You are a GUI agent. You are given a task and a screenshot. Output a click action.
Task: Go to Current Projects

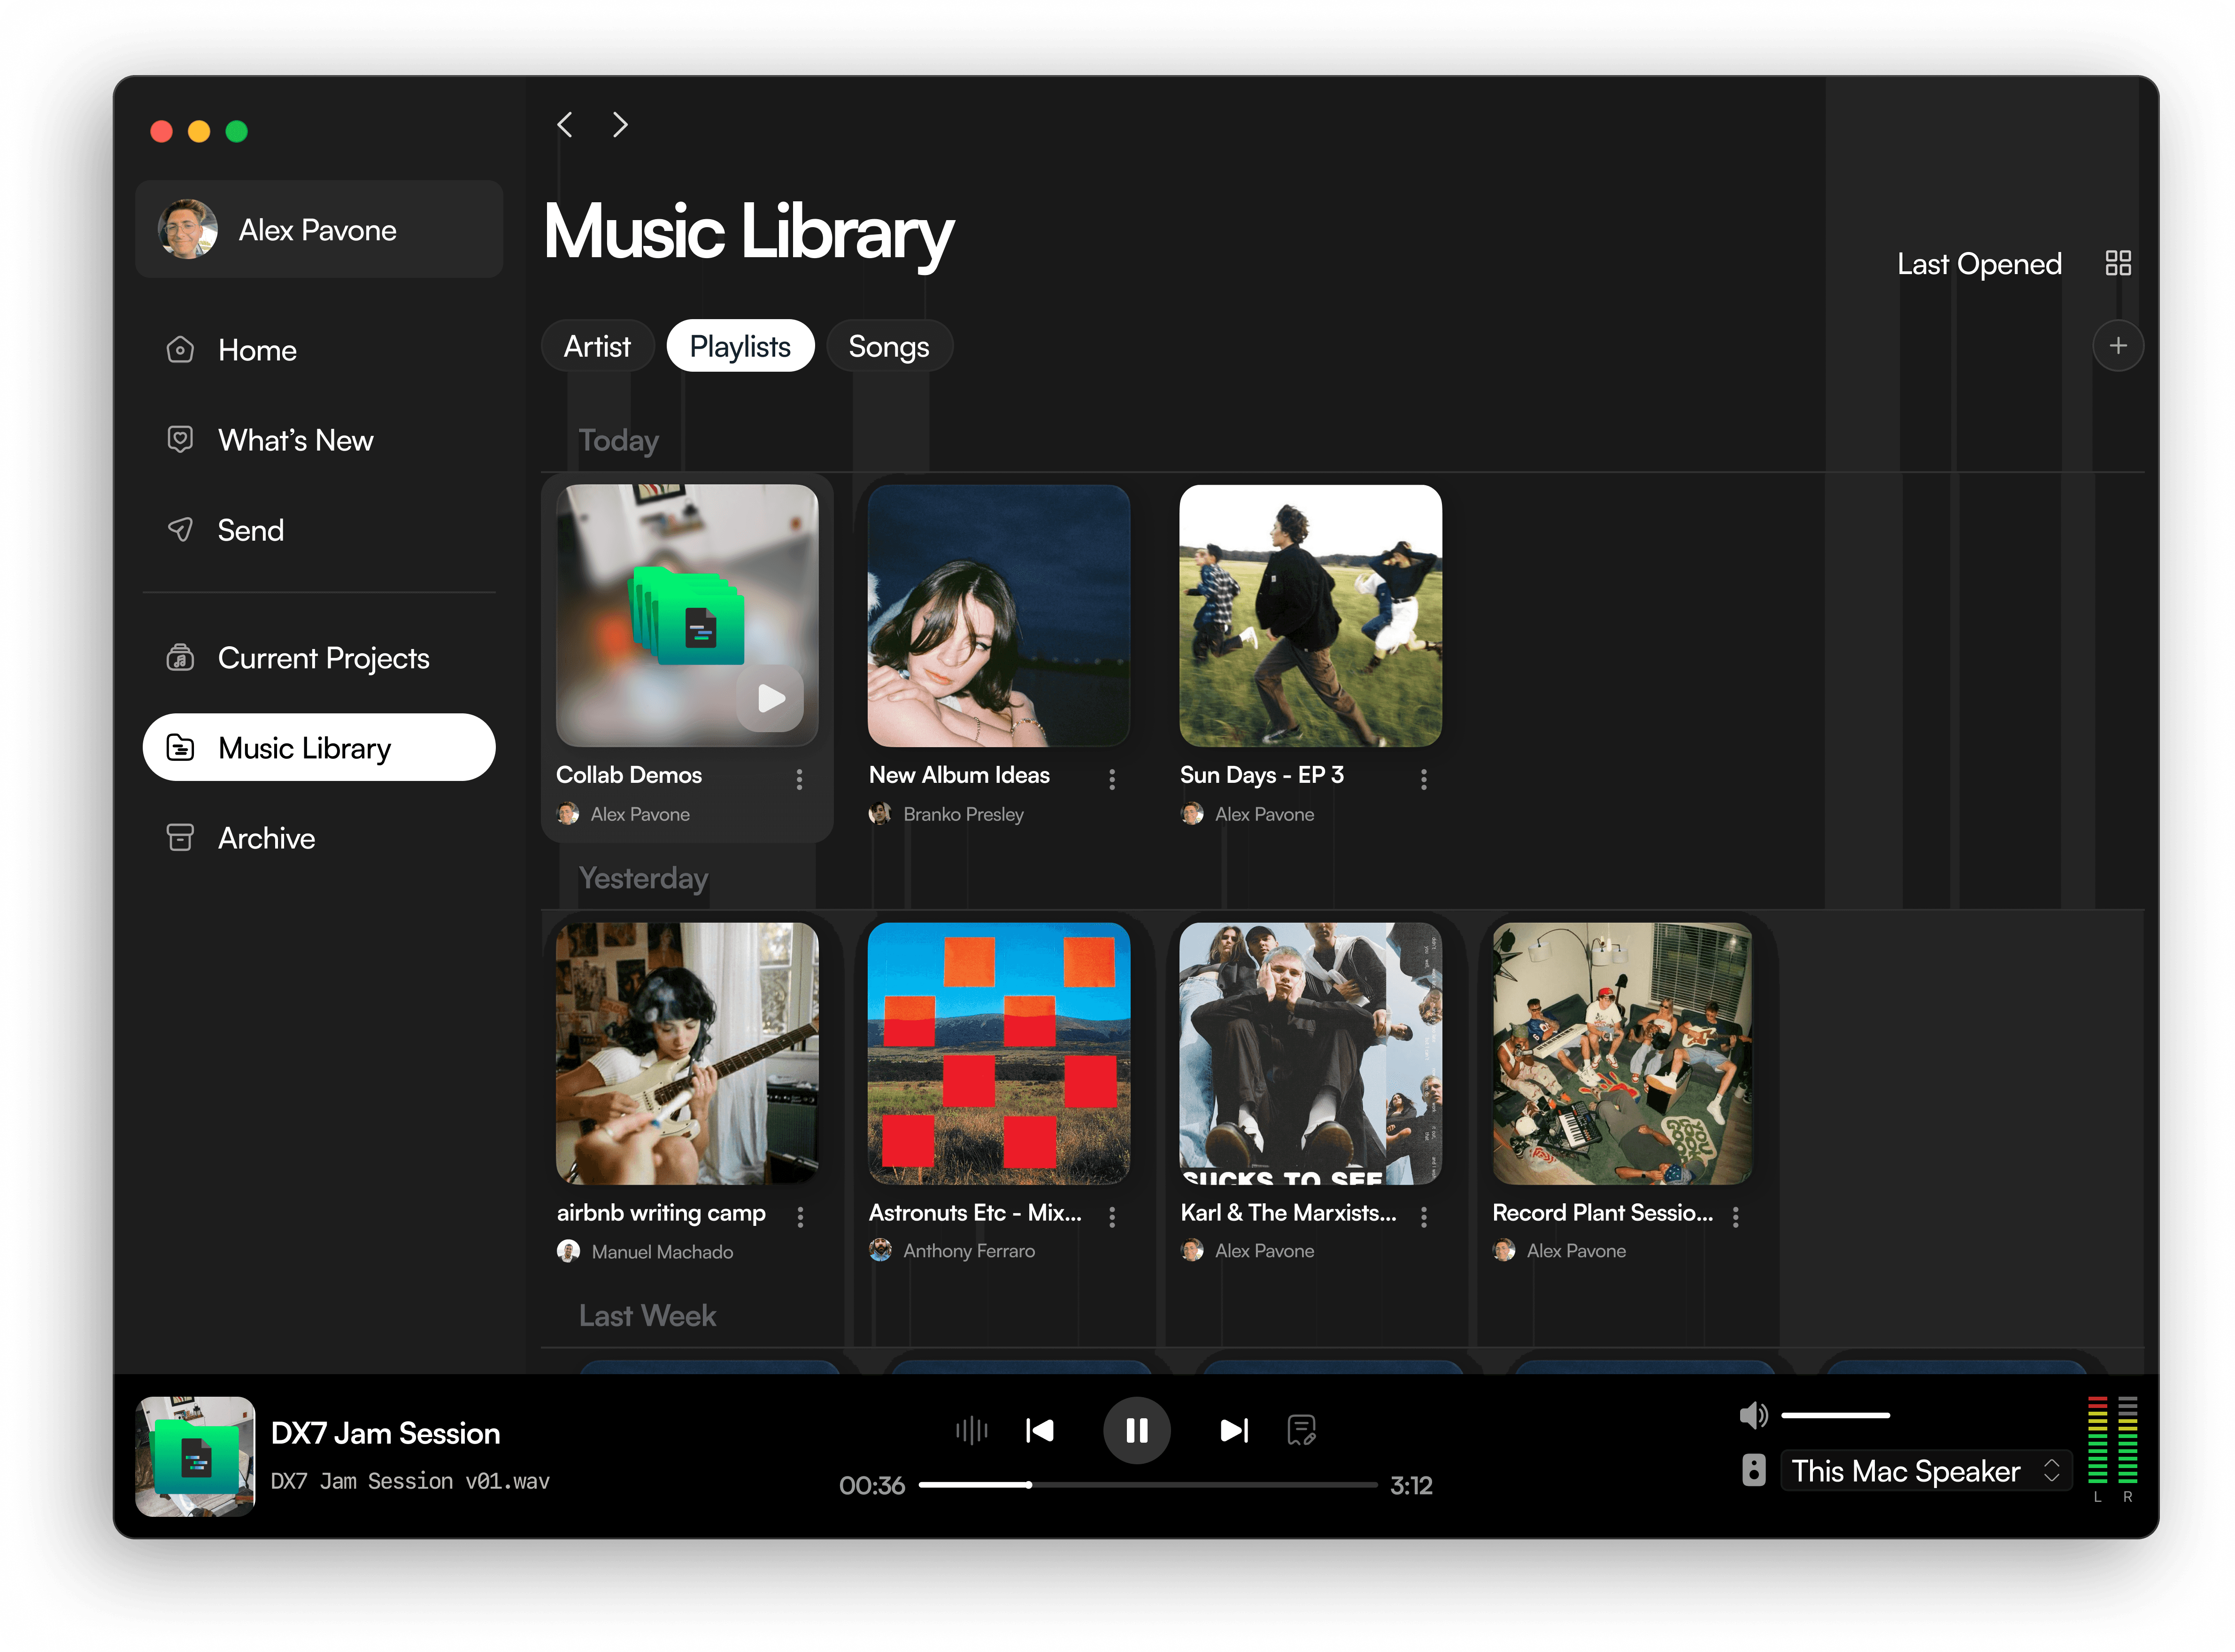[323, 658]
